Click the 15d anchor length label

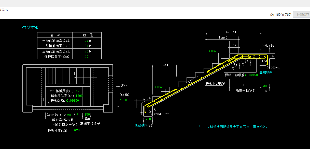(264, 61)
